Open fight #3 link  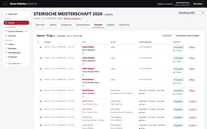click(41, 58)
